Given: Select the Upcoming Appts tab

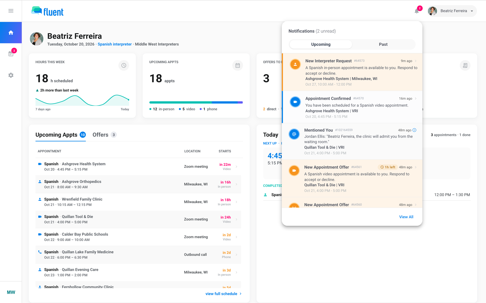Looking at the screenshot, I should pyautogui.click(x=60, y=135).
